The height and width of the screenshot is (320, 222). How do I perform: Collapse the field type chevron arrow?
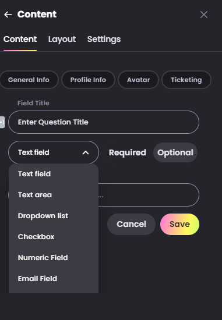point(86,152)
